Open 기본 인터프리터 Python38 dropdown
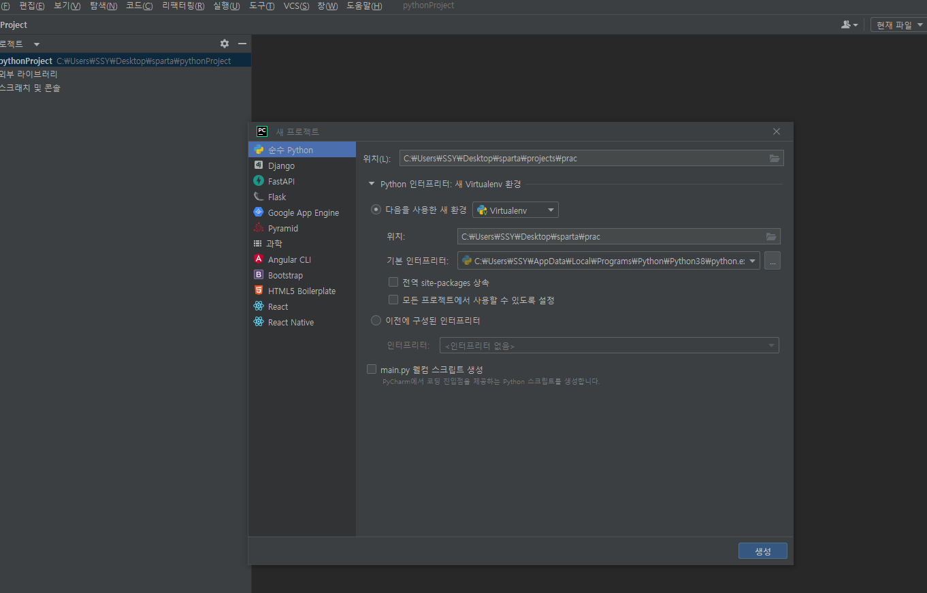927x593 pixels. tap(608, 261)
